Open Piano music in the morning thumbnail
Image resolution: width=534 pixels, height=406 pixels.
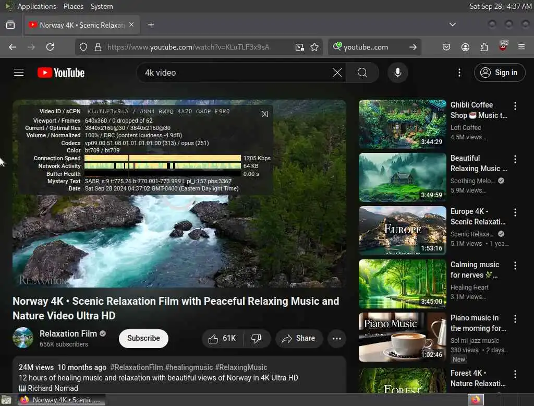(x=402, y=337)
